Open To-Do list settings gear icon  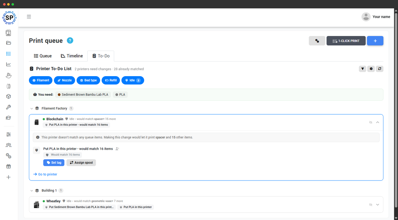[x=371, y=69]
